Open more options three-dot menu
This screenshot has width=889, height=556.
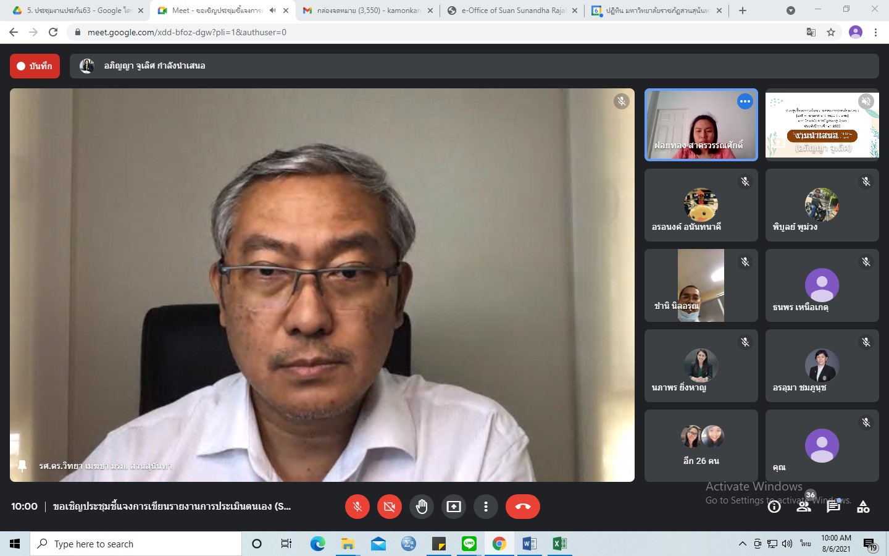[486, 507]
